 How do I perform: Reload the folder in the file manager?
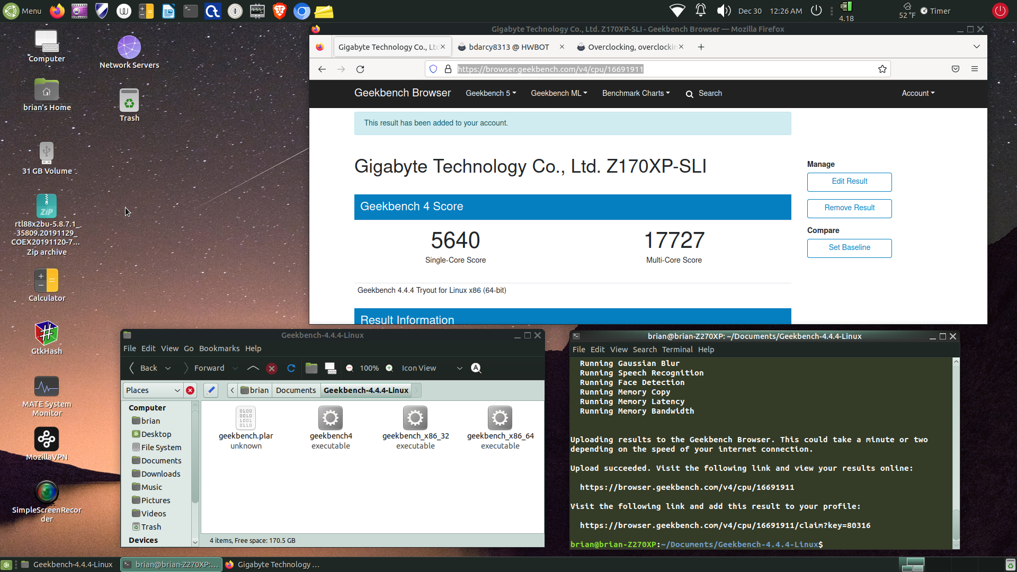[291, 368]
